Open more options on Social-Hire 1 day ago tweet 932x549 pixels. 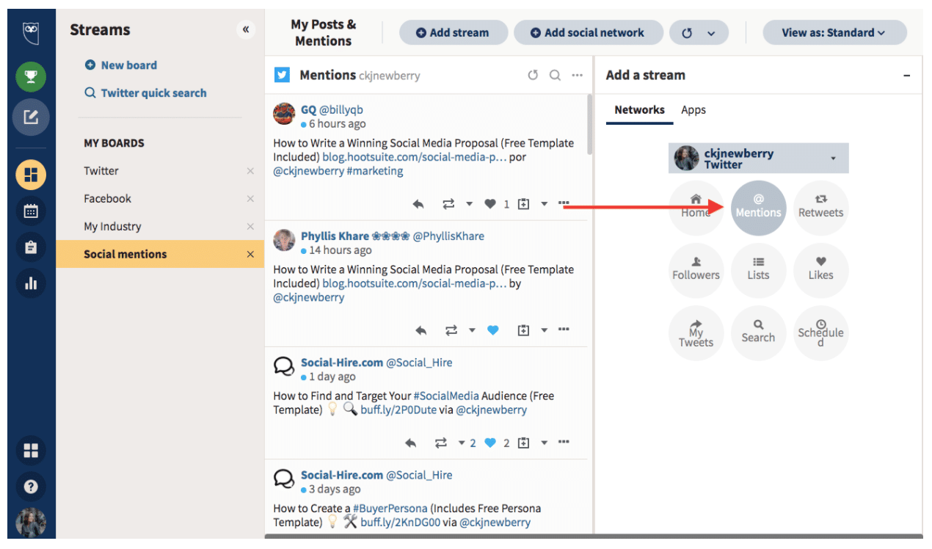564,443
